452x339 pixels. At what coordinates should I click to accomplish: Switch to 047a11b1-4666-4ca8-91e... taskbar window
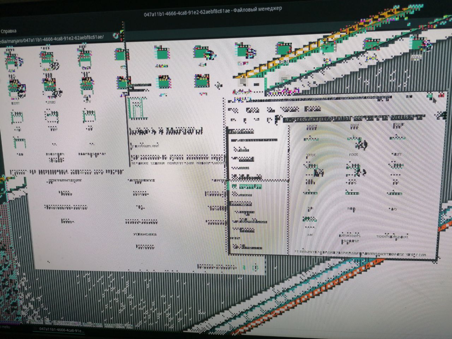tap(62, 330)
